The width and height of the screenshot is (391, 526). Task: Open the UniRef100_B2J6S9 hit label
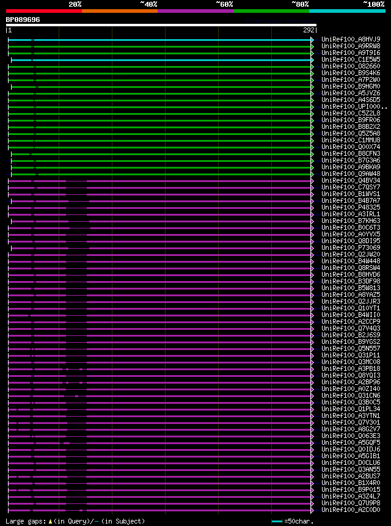351,335
